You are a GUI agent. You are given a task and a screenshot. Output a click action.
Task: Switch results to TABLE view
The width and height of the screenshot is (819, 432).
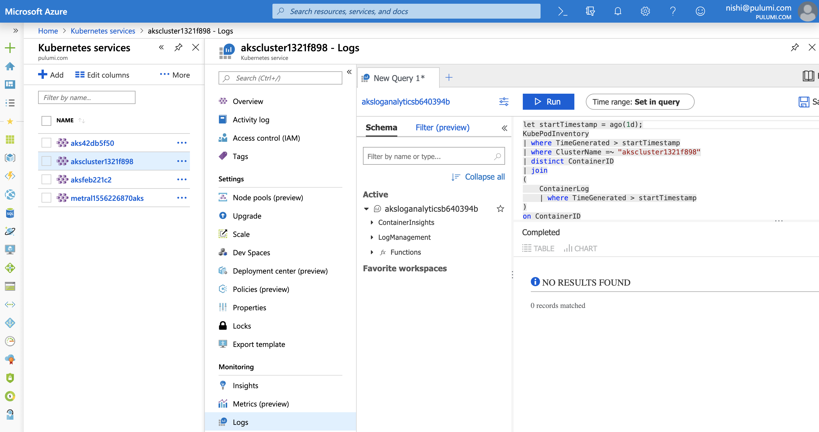538,248
